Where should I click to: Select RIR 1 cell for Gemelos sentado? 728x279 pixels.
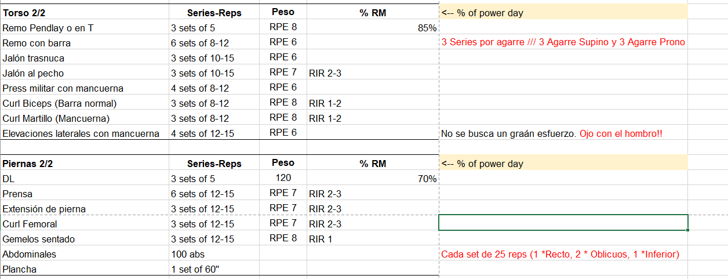(373, 239)
